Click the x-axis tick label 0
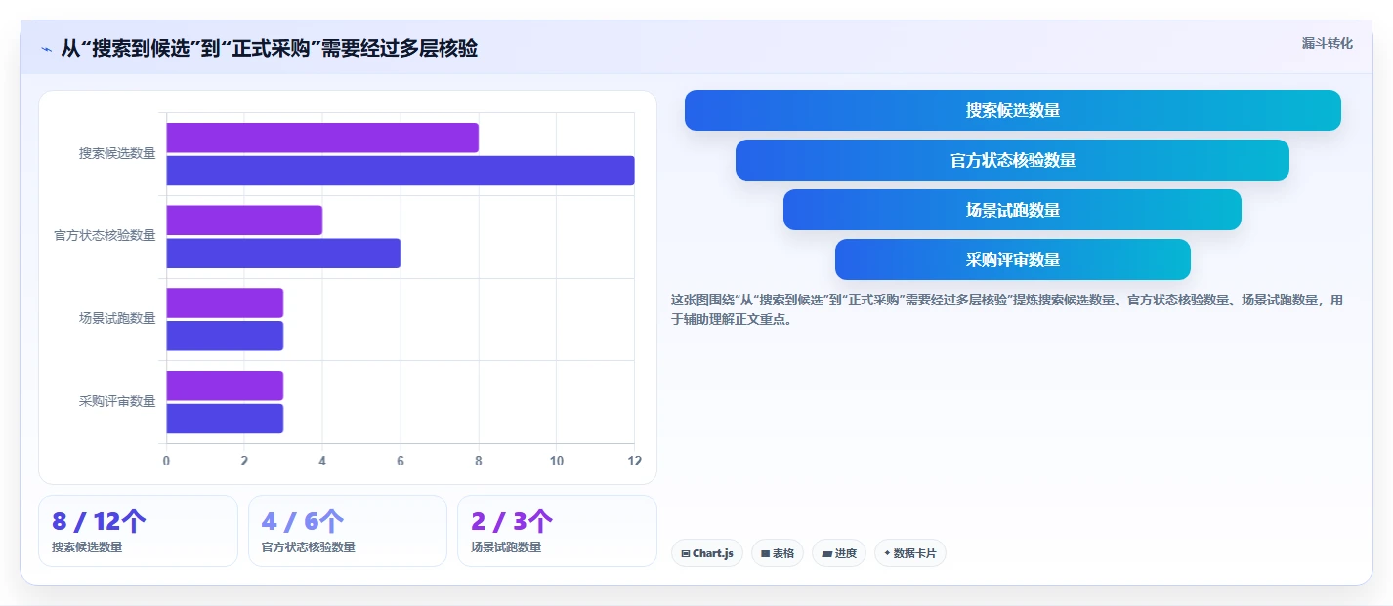 [166, 461]
